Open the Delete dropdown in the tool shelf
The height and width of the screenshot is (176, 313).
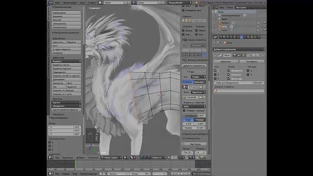(x=67, y=102)
